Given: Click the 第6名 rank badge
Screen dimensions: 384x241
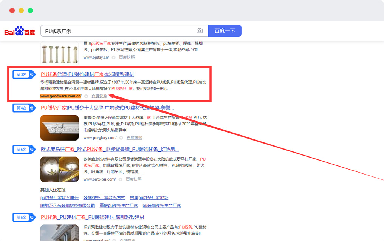Looking at the screenshot, I should tap(24, 217).
